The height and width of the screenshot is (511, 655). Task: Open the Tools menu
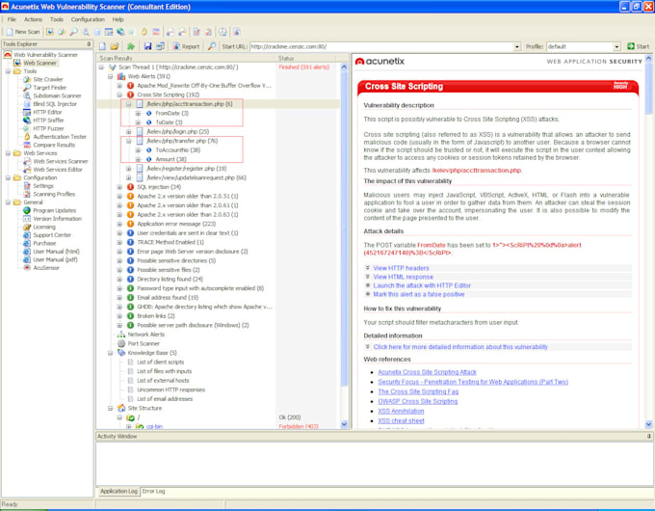(x=57, y=19)
